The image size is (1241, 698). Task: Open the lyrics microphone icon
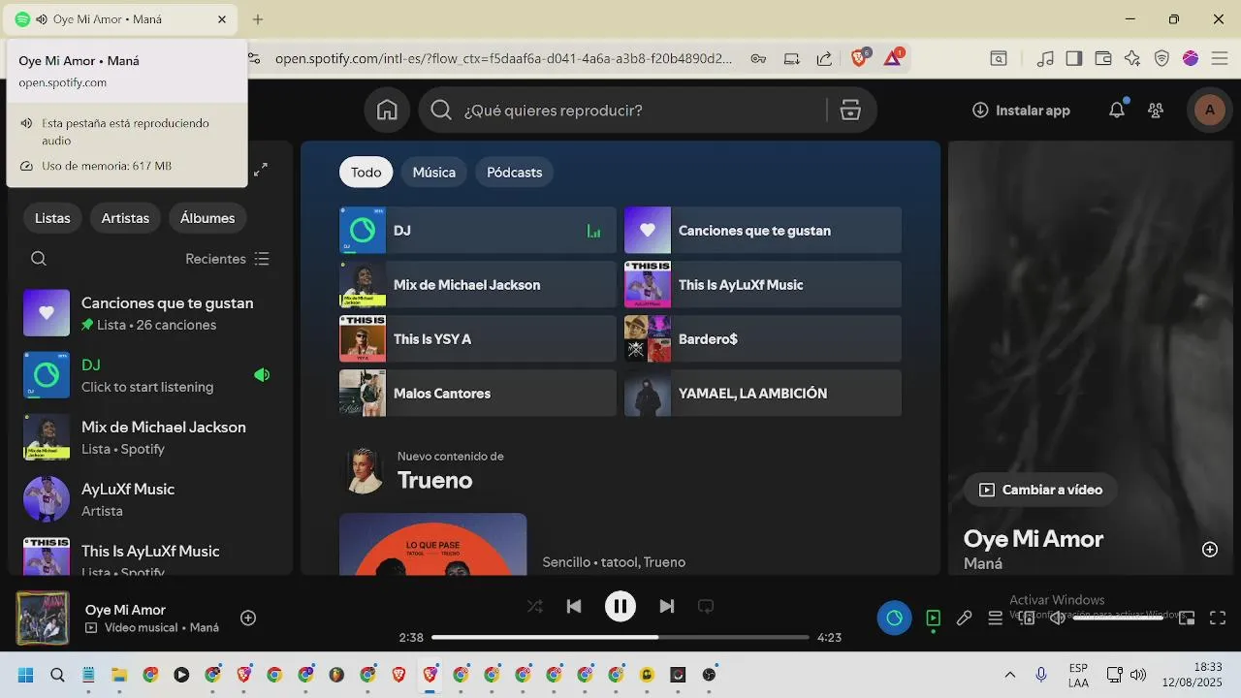(x=964, y=618)
